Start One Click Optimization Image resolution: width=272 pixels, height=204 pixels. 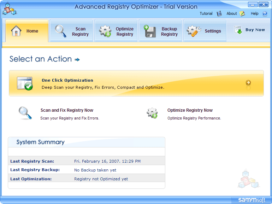(136, 83)
